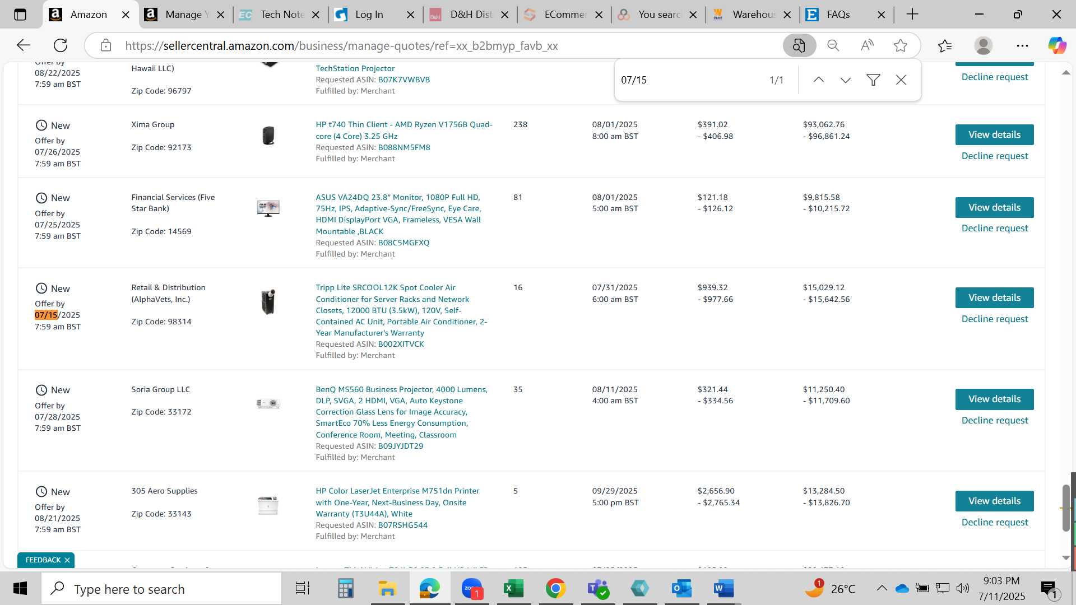The width and height of the screenshot is (1076, 605).
Task: View details for HP t740 Thin Client
Action: [994, 135]
